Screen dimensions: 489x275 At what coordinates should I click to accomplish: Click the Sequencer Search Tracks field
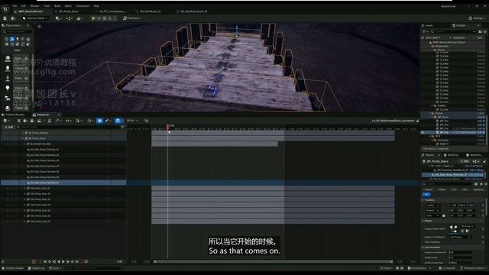[x=70, y=127]
